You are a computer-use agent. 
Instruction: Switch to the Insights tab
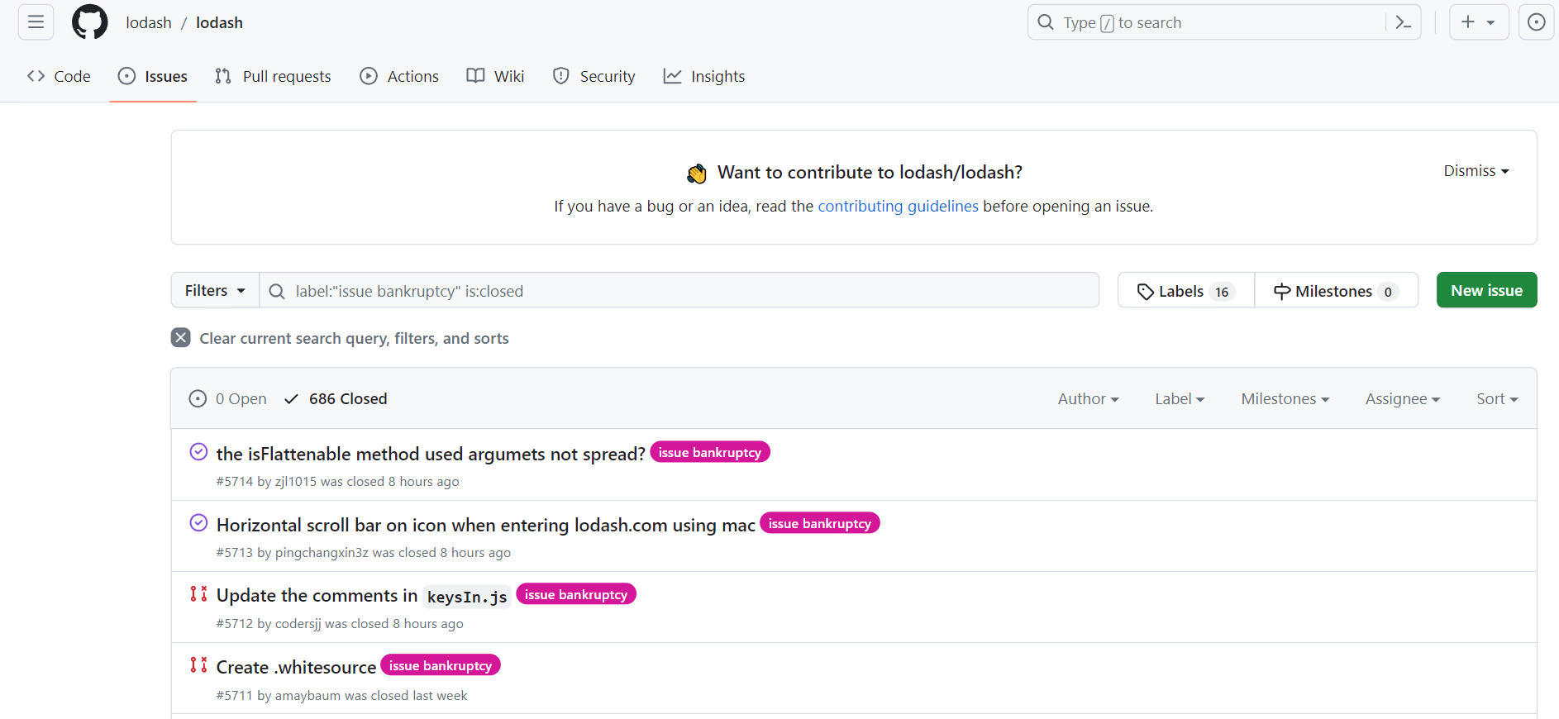[704, 76]
